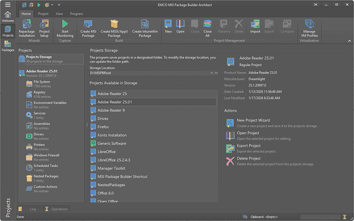Open the Log panel tab at bottom

[33, 209]
